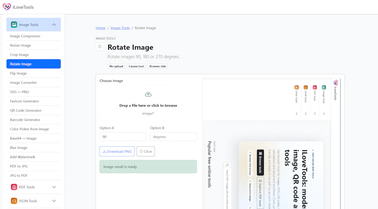Click the No upload tag
The width and height of the screenshot is (378, 209).
(116, 66)
